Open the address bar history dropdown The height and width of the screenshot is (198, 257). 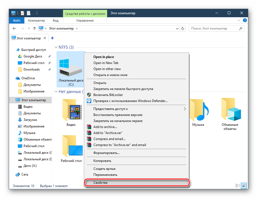click(x=177, y=28)
